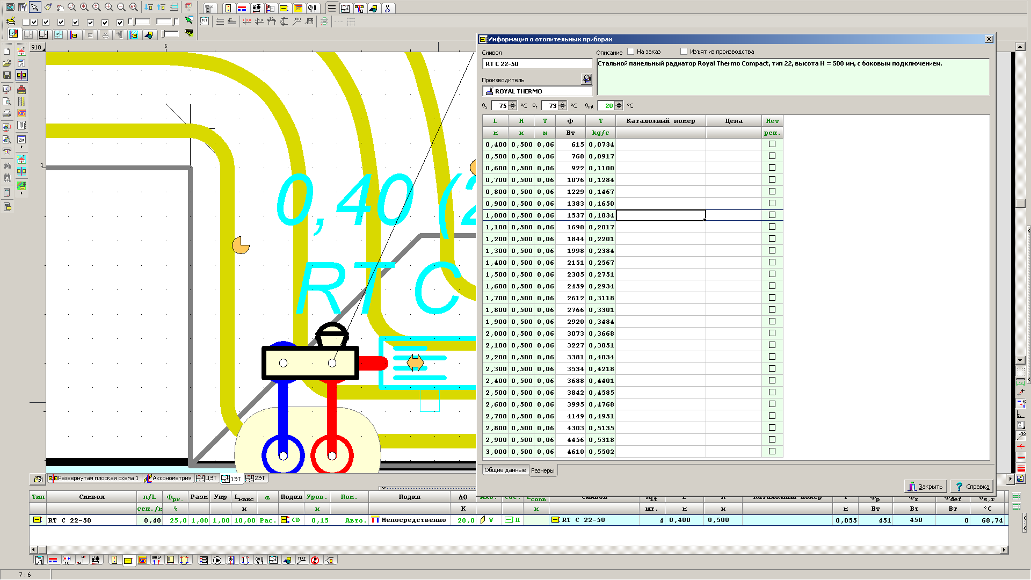Click the 'Справка' help button
1031x580 pixels.
pos(972,487)
